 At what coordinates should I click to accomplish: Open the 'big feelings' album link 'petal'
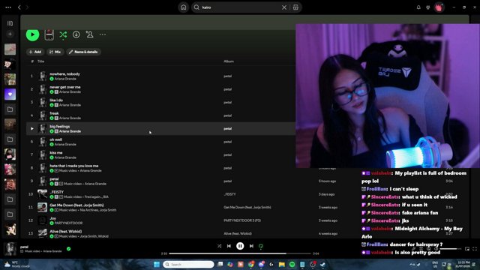227,129
